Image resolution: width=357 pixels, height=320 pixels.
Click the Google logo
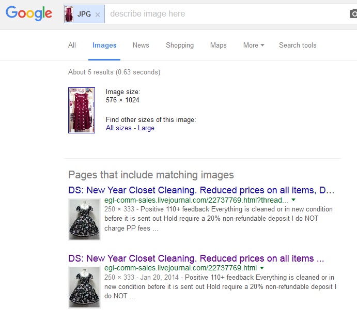(x=29, y=14)
